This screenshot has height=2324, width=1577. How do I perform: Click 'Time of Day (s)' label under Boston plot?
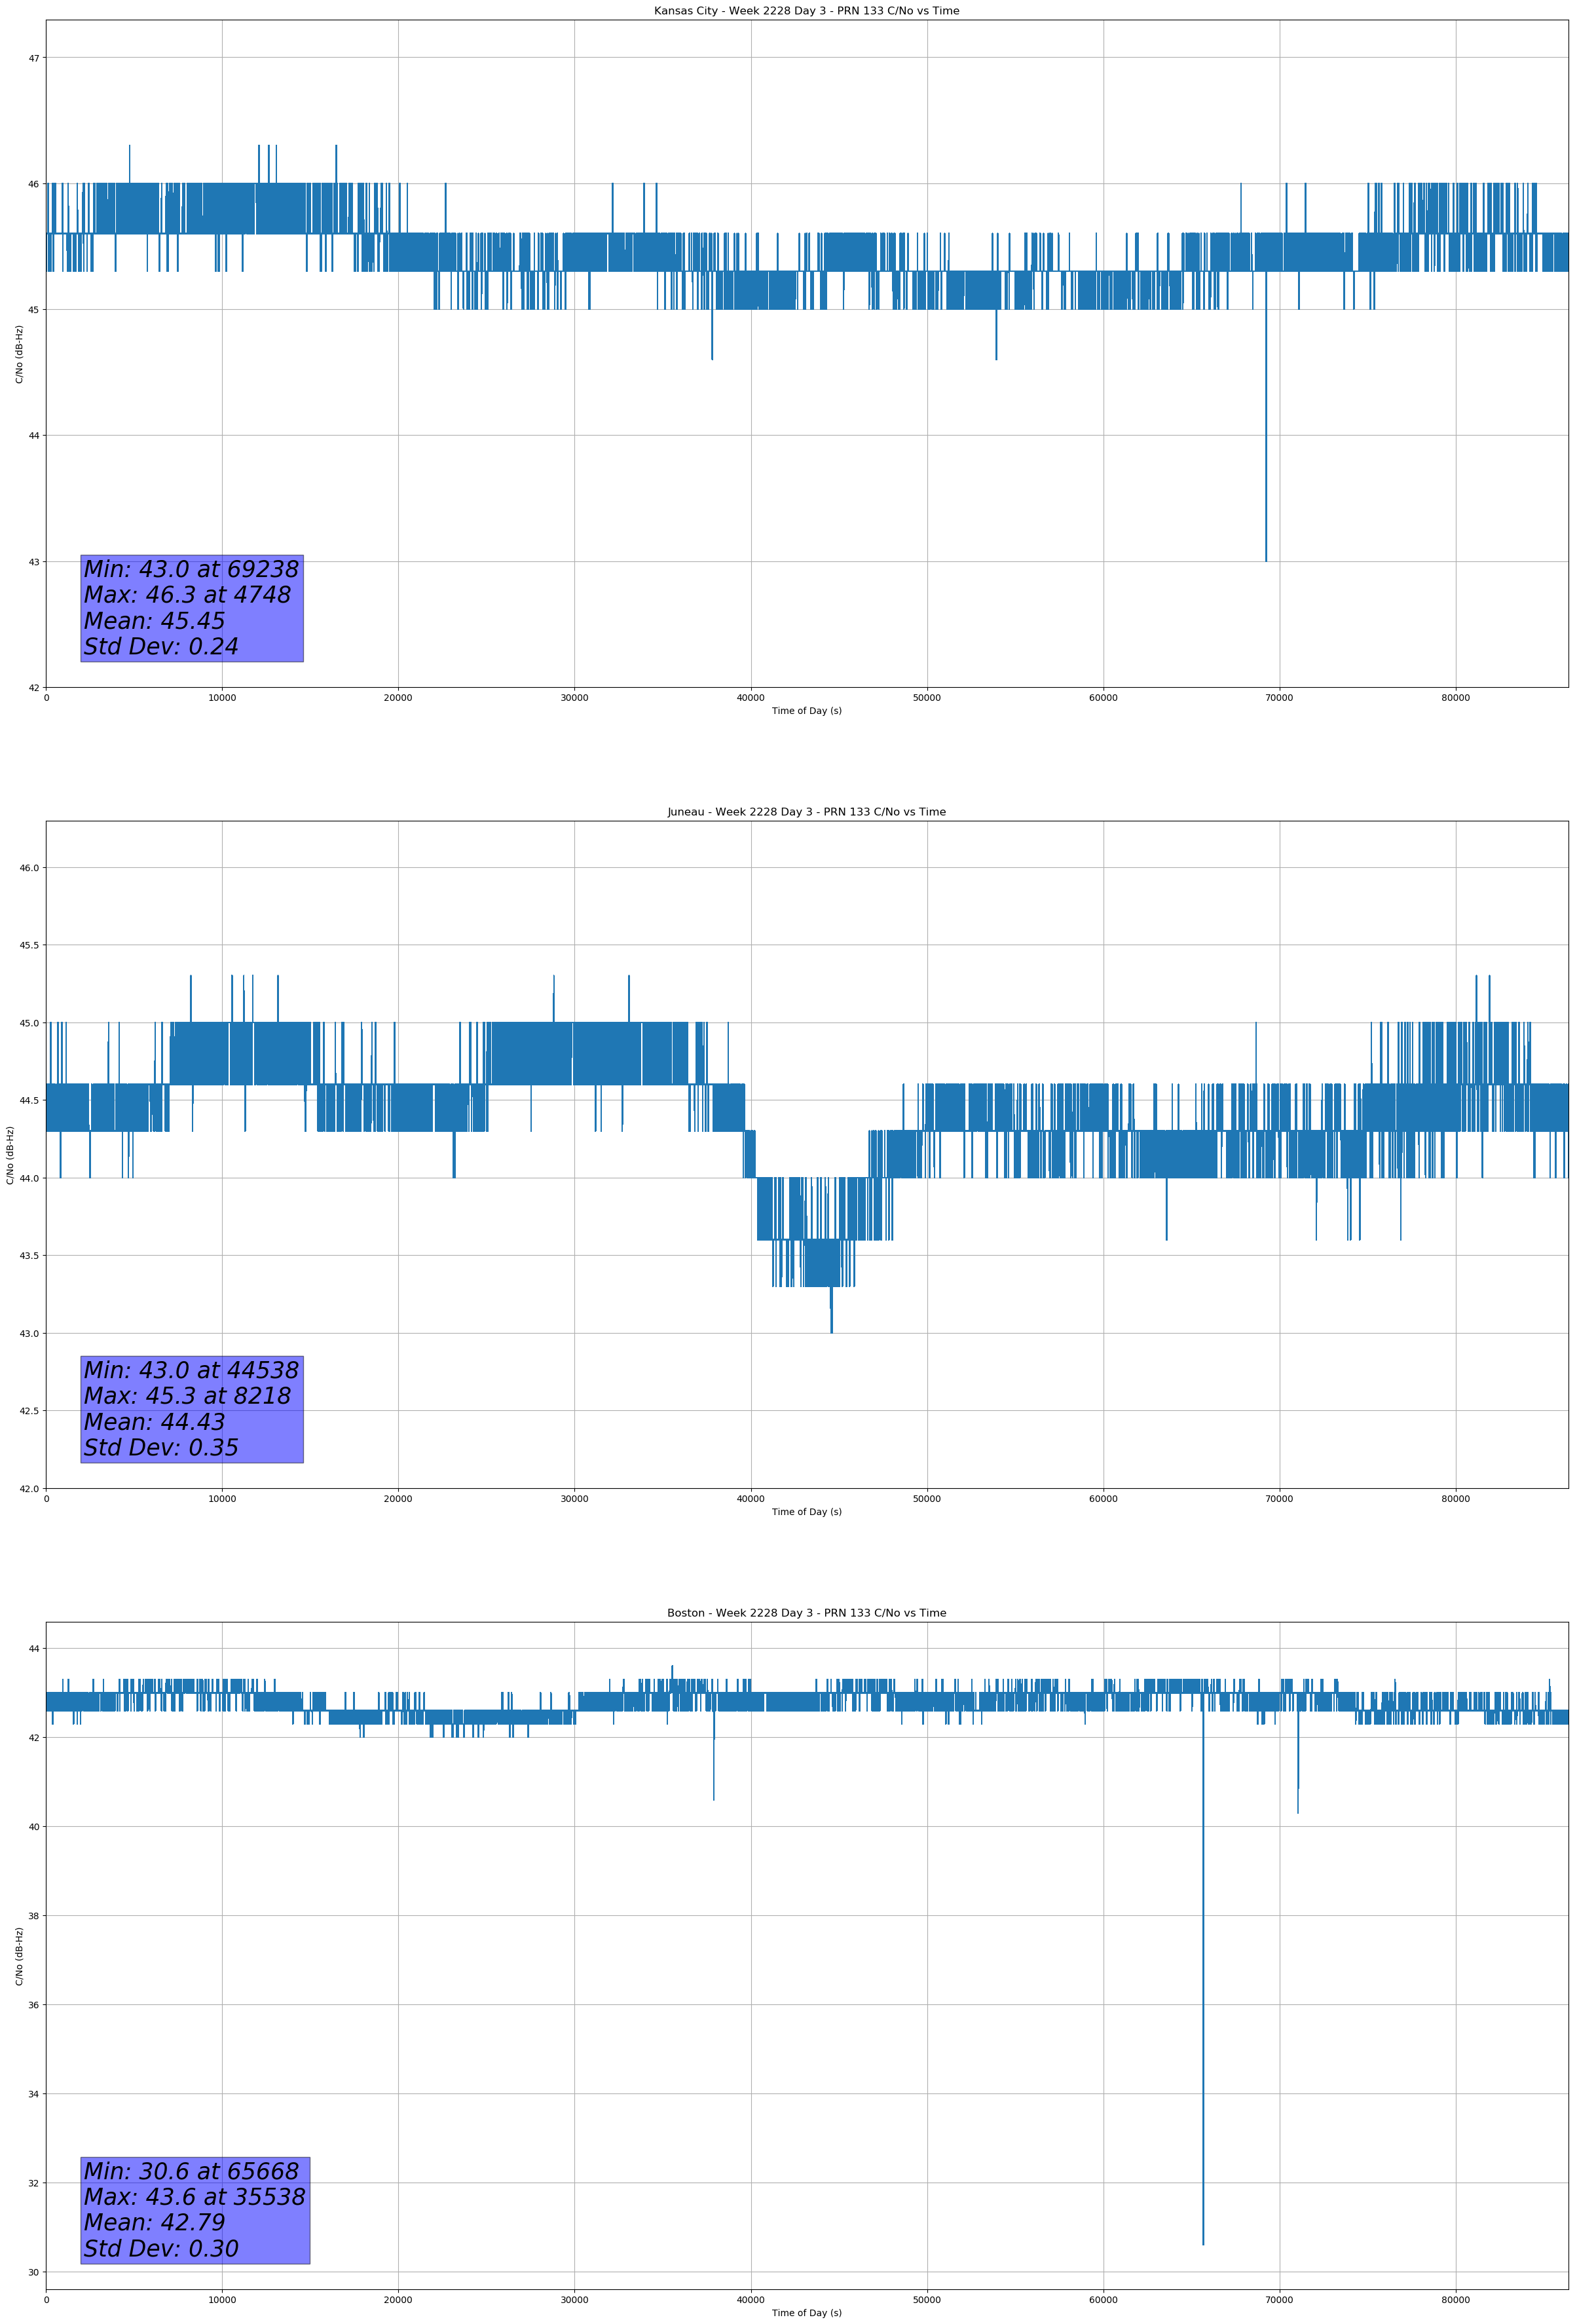point(806,2313)
